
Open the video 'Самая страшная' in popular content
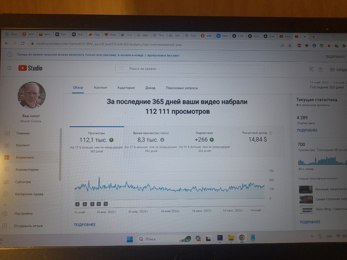(x=331, y=199)
